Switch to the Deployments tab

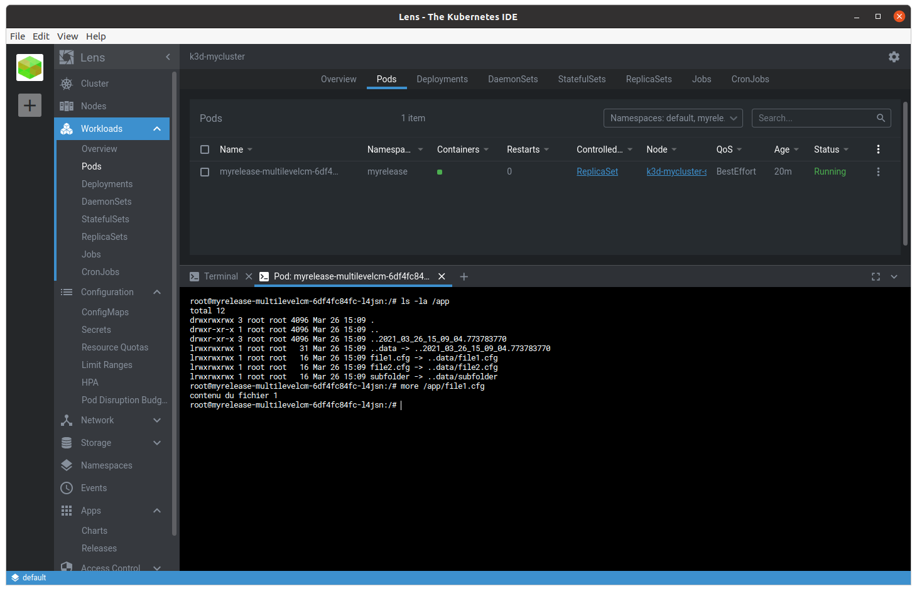[x=442, y=79]
